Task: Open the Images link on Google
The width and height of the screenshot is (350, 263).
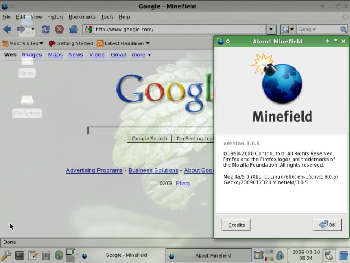Action: 32,55
